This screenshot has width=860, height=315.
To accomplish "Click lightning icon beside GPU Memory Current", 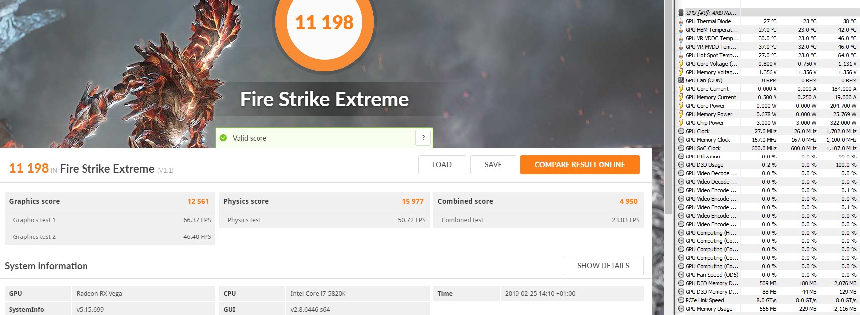I will click(681, 97).
